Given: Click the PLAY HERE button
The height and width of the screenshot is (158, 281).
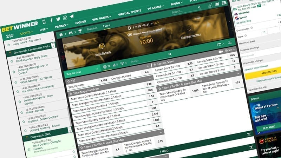Looking at the screenshot, I should tap(268, 127).
